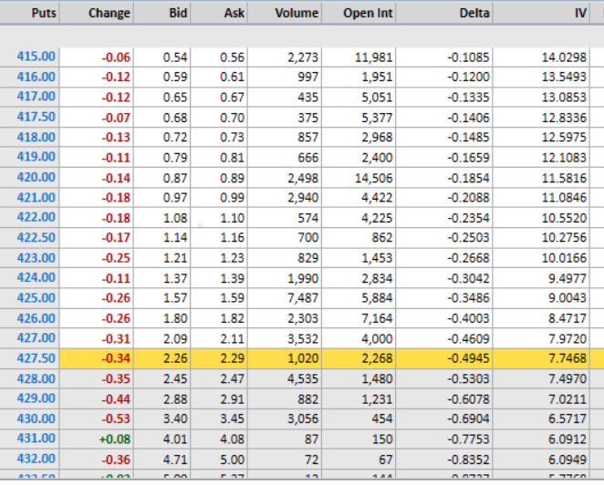
Task: Click the -0.06 change value
Action: pyautogui.click(x=116, y=57)
